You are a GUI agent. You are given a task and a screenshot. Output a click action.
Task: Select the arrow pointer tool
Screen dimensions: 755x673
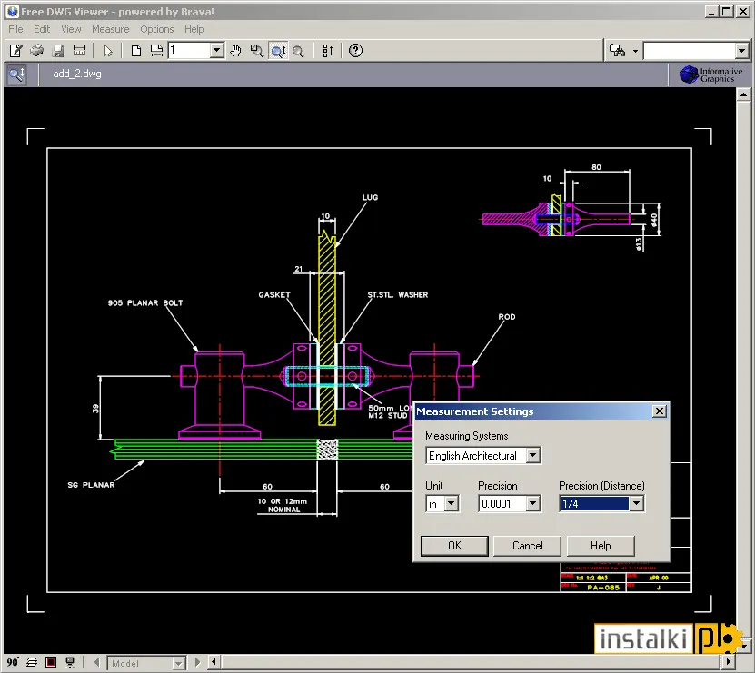108,51
